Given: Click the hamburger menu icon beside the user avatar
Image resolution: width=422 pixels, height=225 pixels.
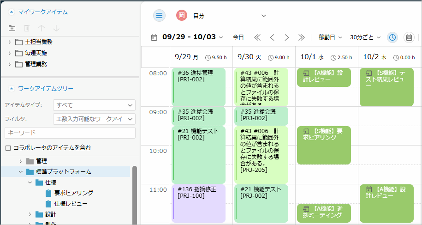Looking at the screenshot, I should (x=159, y=16).
